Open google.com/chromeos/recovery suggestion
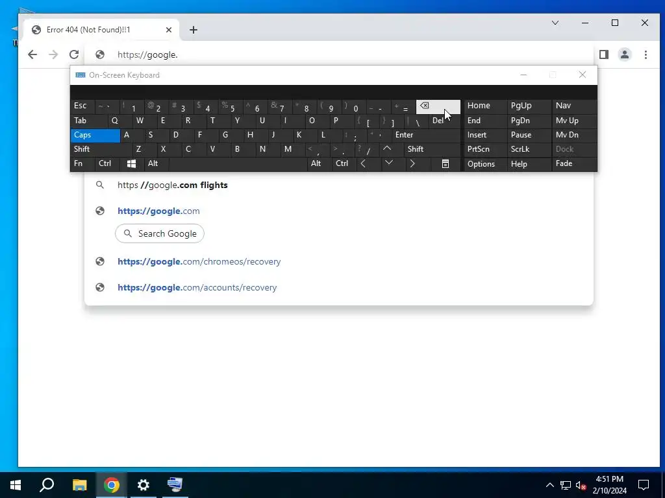 click(339, 262)
